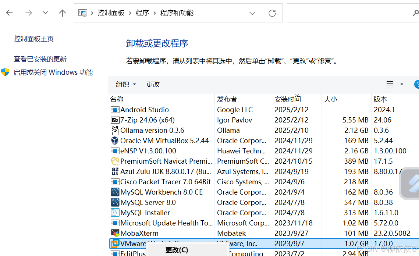Select MobaXterm program name
This screenshot has height=256, width=419.
pyautogui.click(x=139, y=233)
